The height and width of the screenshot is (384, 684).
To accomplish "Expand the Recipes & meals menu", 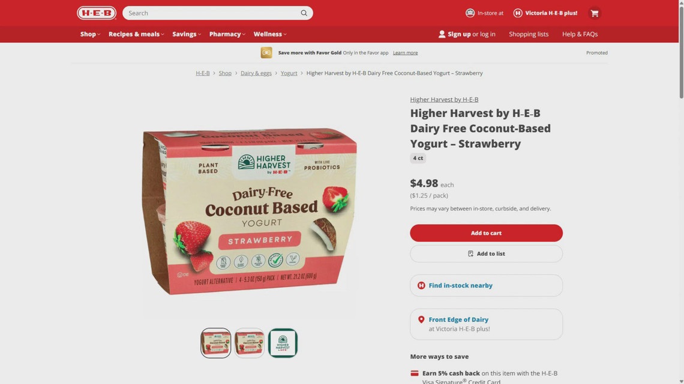I will pyautogui.click(x=137, y=34).
